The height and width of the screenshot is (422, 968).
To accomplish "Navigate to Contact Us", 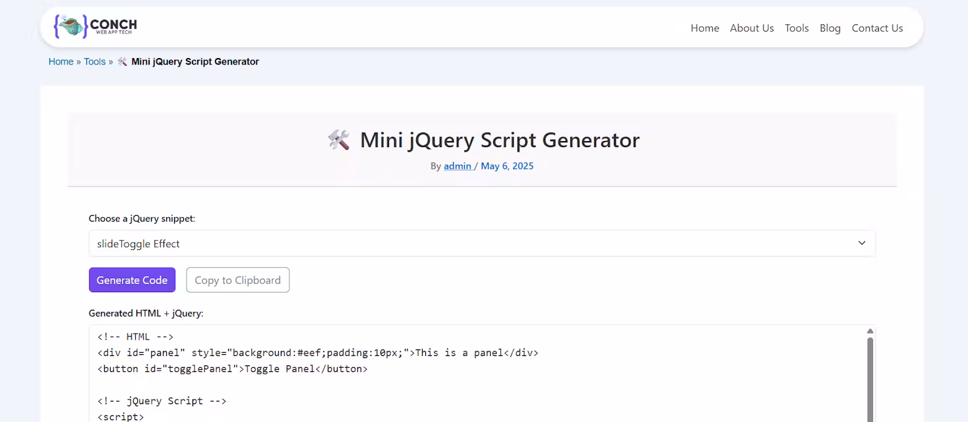I will (x=877, y=28).
